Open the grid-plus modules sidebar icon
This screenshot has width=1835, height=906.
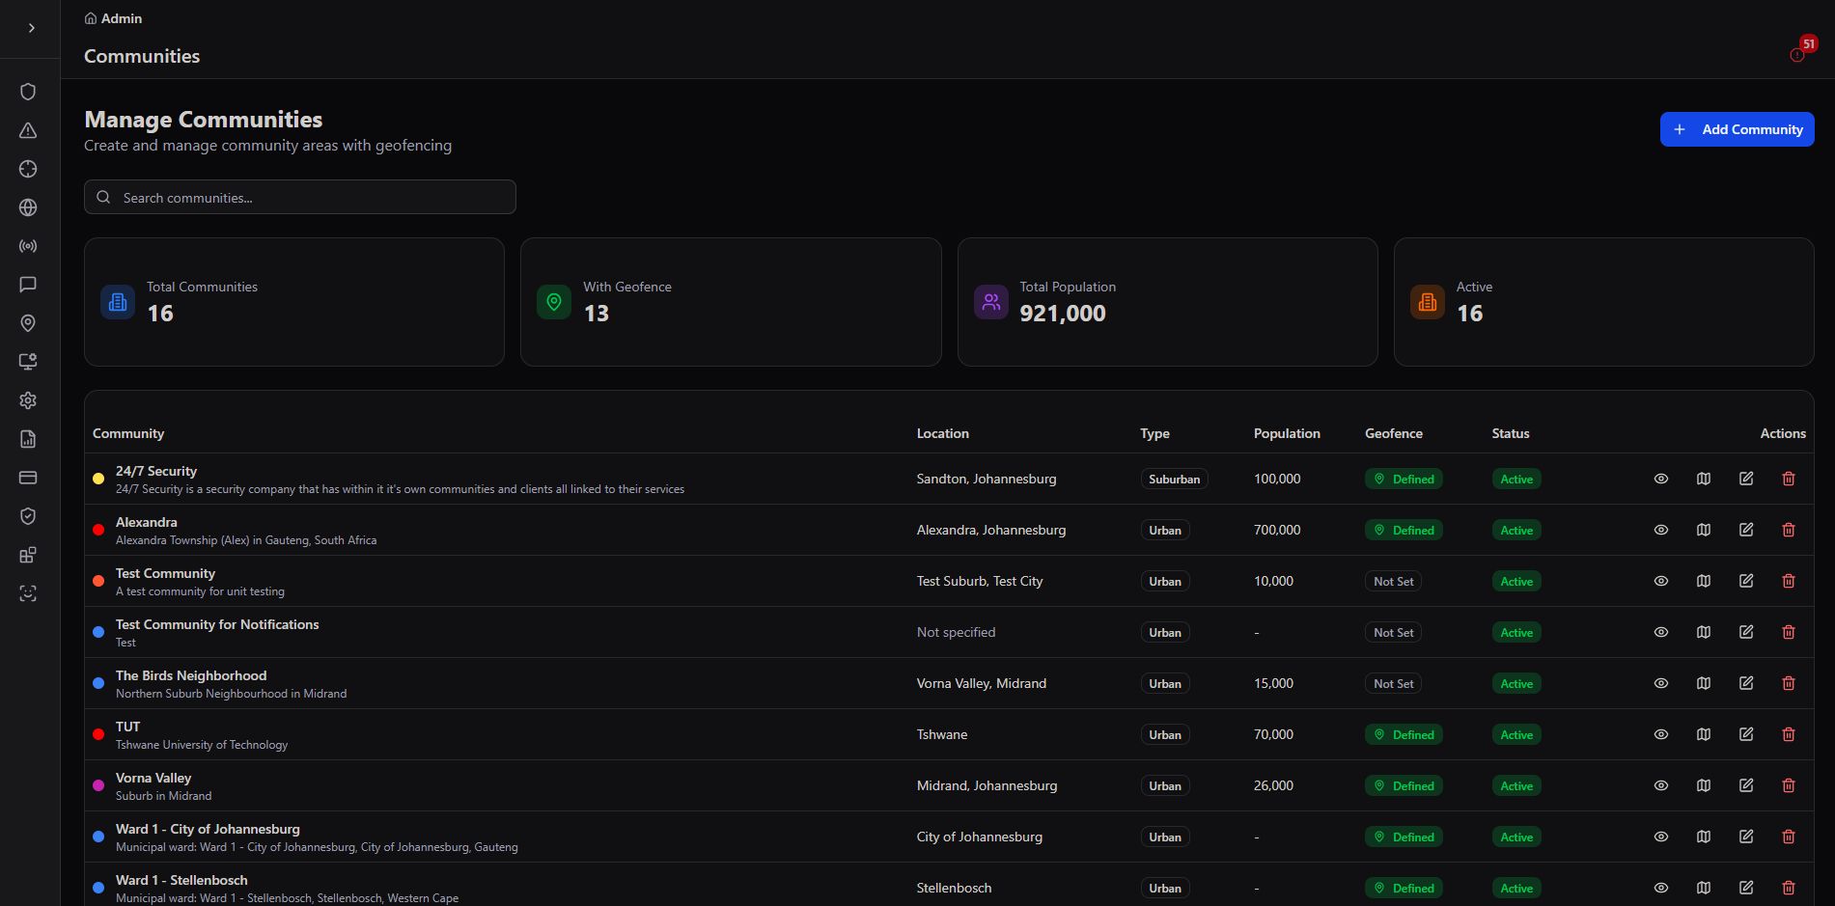(x=28, y=555)
